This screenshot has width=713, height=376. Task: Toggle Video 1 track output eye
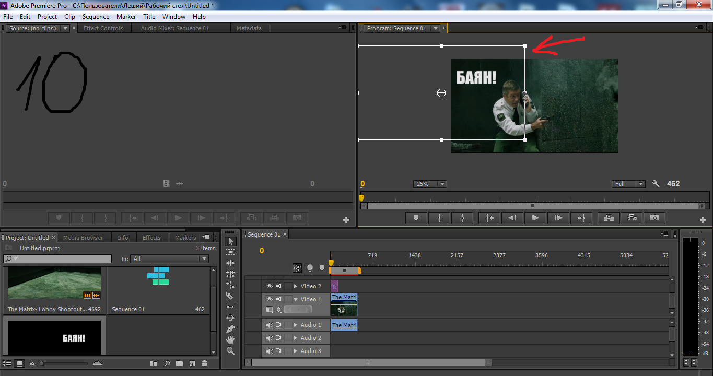(270, 299)
